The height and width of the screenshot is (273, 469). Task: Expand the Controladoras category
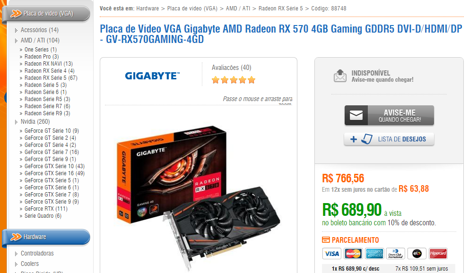[16, 254]
